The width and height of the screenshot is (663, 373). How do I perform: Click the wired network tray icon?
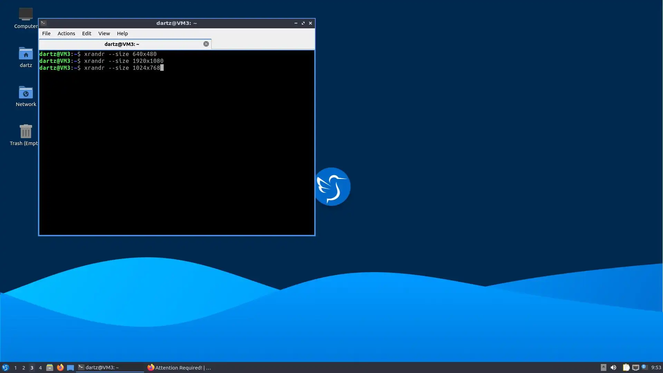tap(635, 367)
